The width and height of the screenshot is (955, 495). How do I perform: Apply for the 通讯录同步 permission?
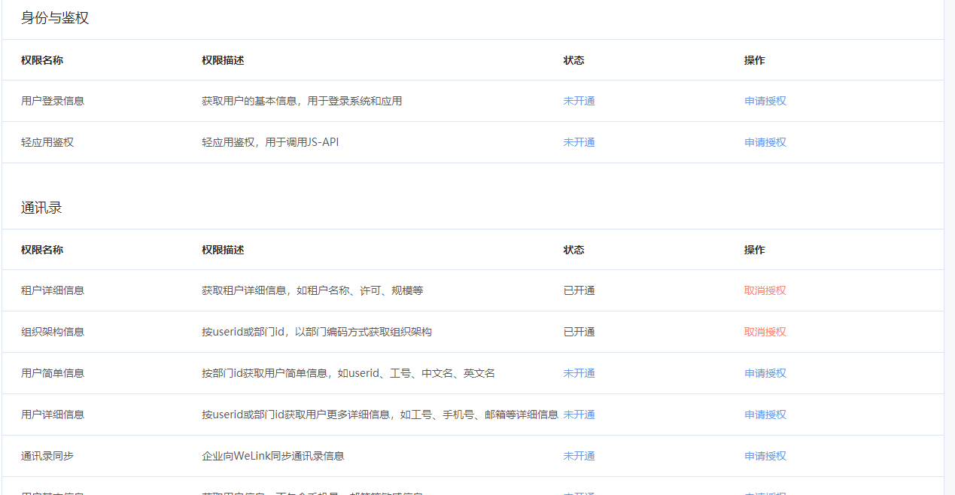coord(765,456)
